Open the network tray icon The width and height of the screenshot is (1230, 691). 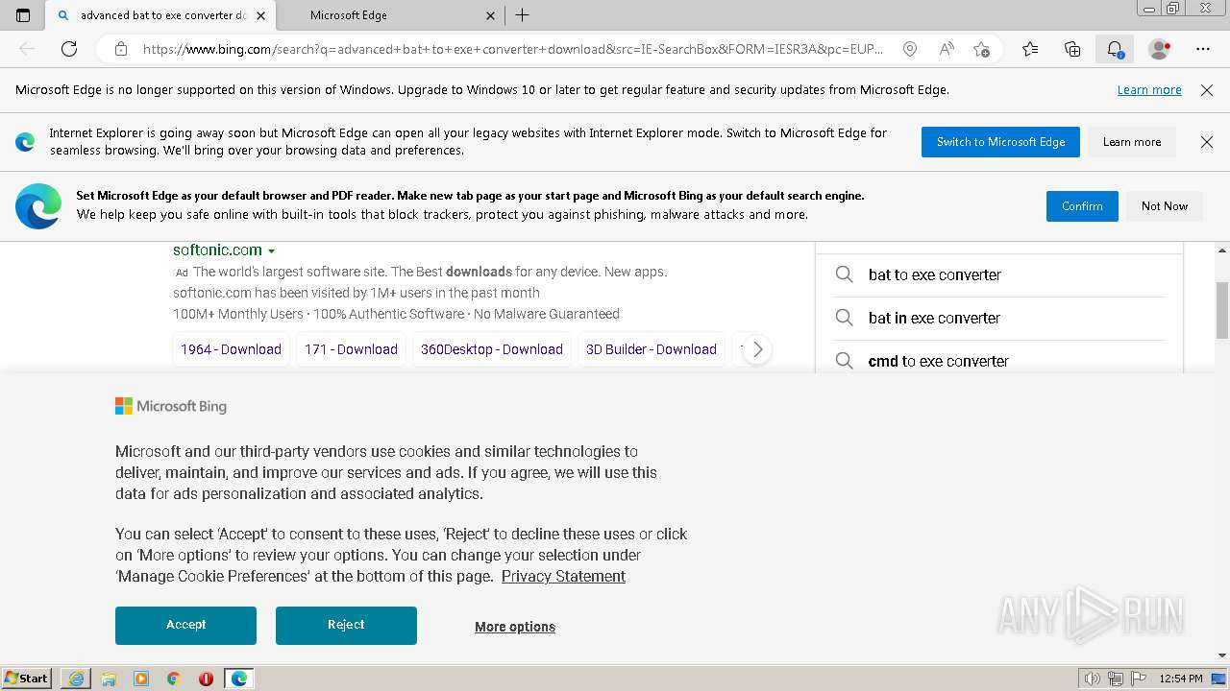click(1116, 679)
